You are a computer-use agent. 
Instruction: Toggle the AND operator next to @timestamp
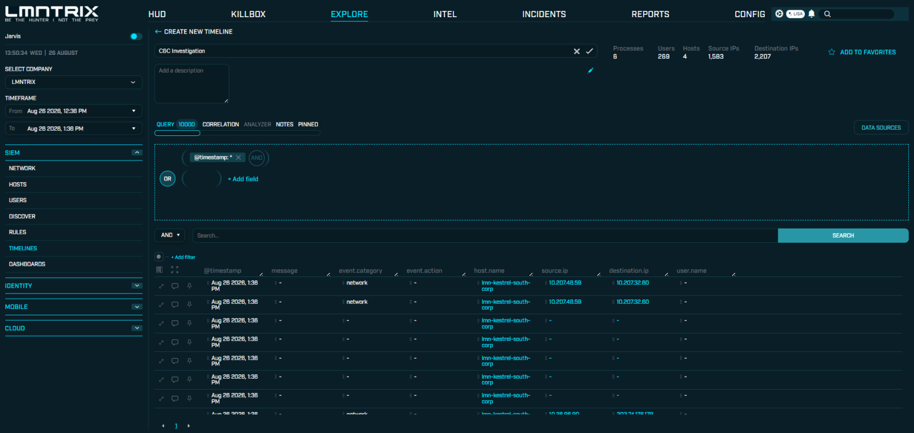click(x=257, y=158)
